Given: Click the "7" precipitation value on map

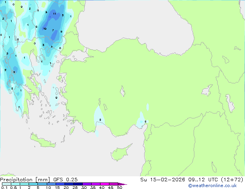Looking at the screenshot, I should (53, 30).
